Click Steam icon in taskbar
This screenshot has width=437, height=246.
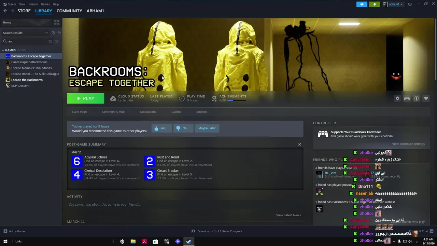188,242
